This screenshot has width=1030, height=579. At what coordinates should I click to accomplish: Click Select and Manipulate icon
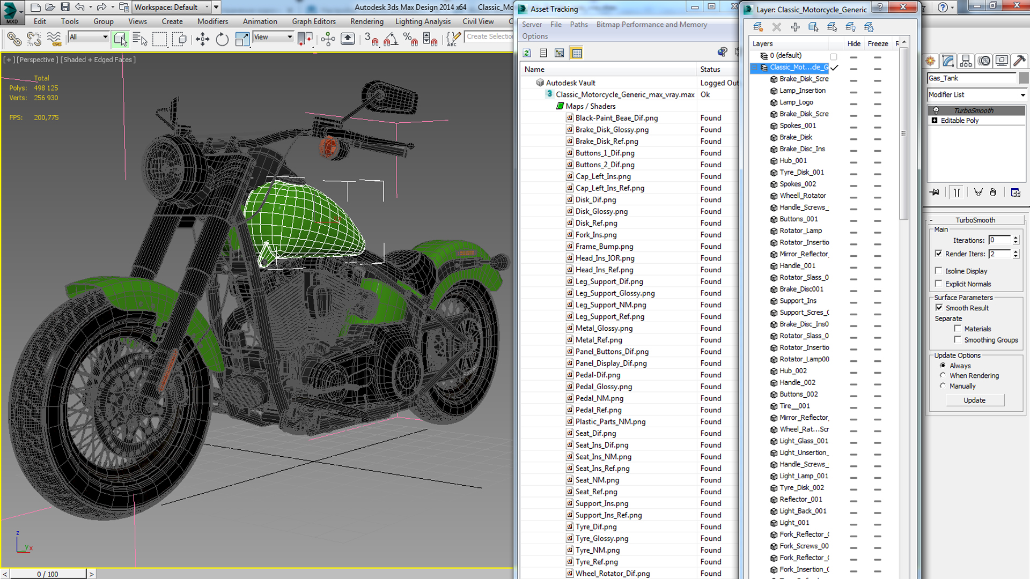coord(328,39)
